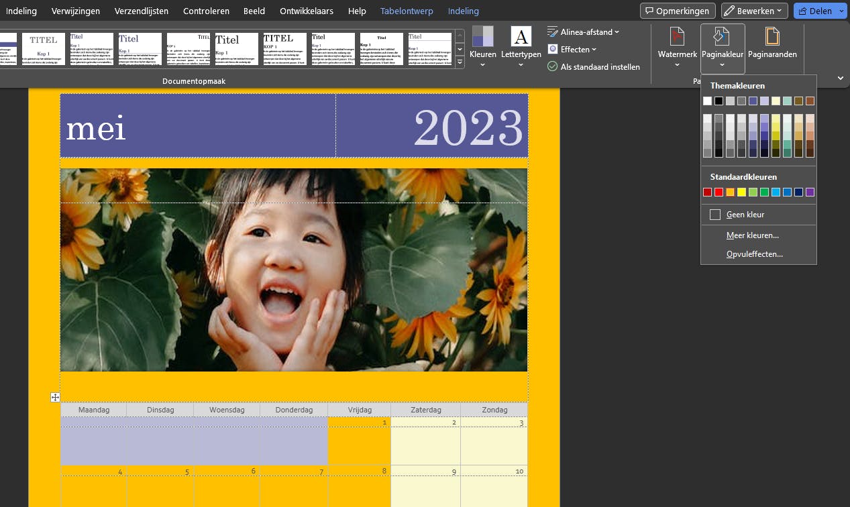The image size is (850, 507).
Task: Switch to the Tabelontwerp tab
Action: point(407,11)
